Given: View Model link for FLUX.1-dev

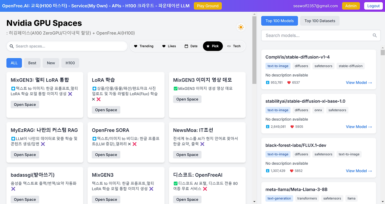Looking at the screenshot, I should click(359, 171).
